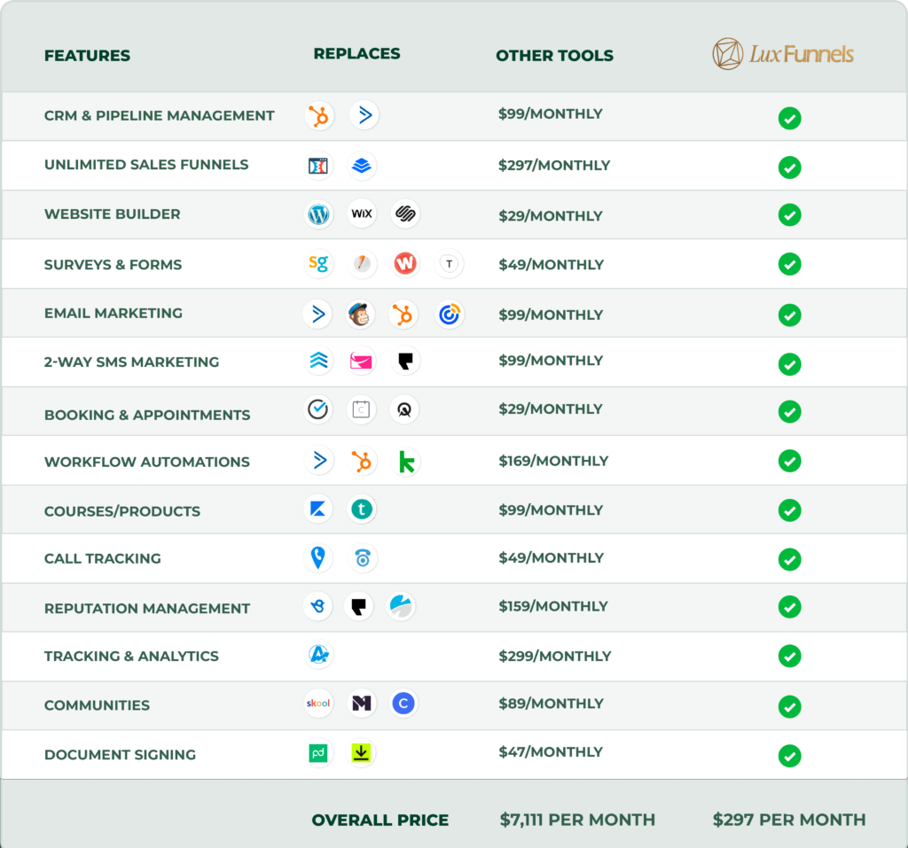The image size is (908, 848).
Task: Select the Wix logo icon
Action: (x=362, y=214)
